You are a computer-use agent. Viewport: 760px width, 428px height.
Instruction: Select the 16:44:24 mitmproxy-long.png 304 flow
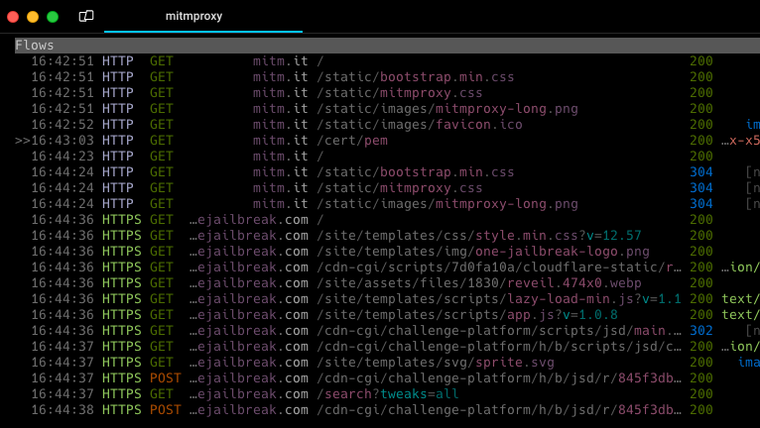(x=387, y=204)
